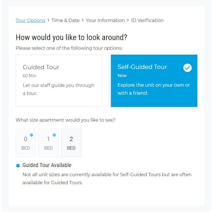Screen dimensions: 212x214
Task: Pick the 1 BED apartment size
Action: pyautogui.click(x=48, y=143)
